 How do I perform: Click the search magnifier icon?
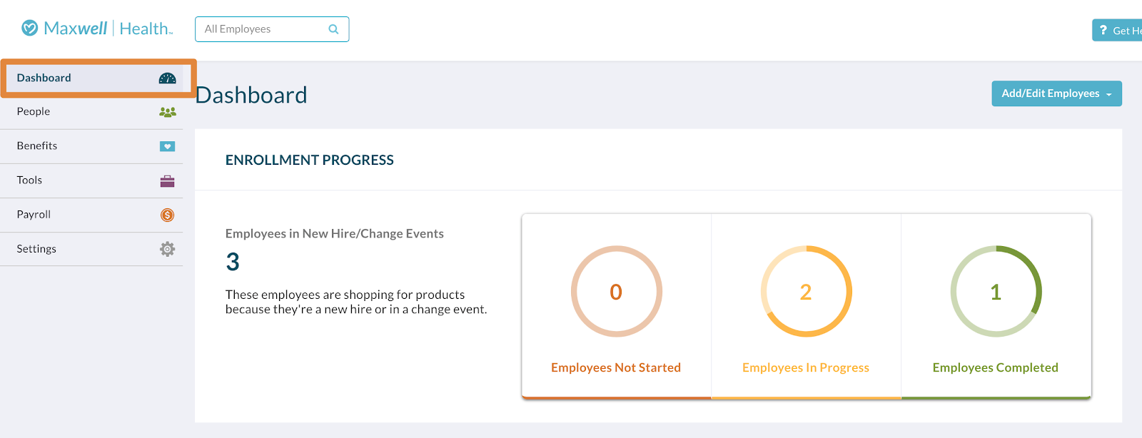[333, 29]
